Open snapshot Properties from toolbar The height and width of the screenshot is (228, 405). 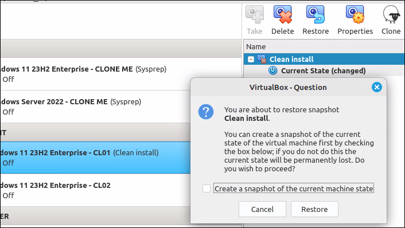tap(355, 15)
